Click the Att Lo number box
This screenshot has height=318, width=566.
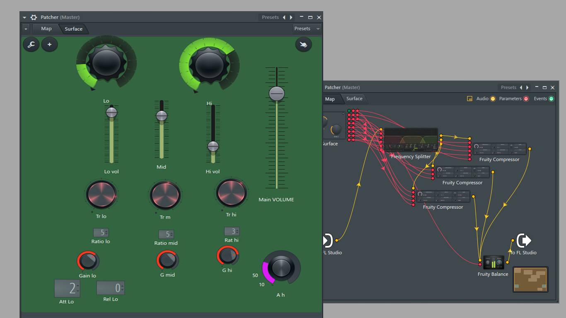click(67, 288)
